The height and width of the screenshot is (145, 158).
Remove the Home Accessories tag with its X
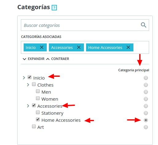click(x=128, y=47)
